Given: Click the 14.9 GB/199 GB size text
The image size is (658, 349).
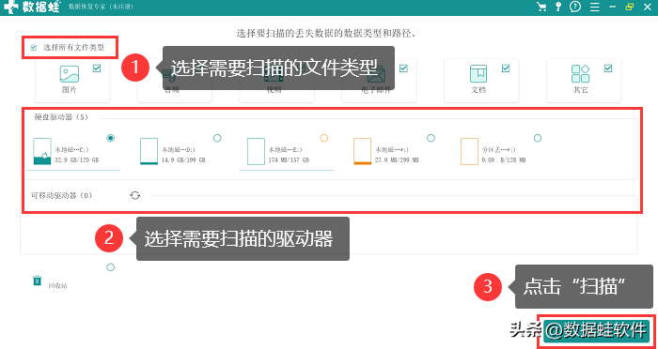Looking at the screenshot, I should [183, 160].
